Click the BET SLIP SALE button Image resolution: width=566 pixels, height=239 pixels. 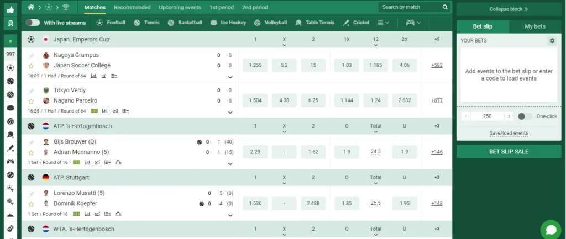click(x=509, y=152)
